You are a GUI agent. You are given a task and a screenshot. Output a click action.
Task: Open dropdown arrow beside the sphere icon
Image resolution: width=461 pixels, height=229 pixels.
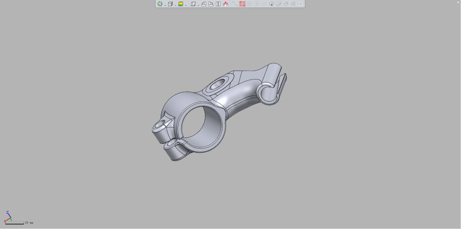[x=165, y=5]
